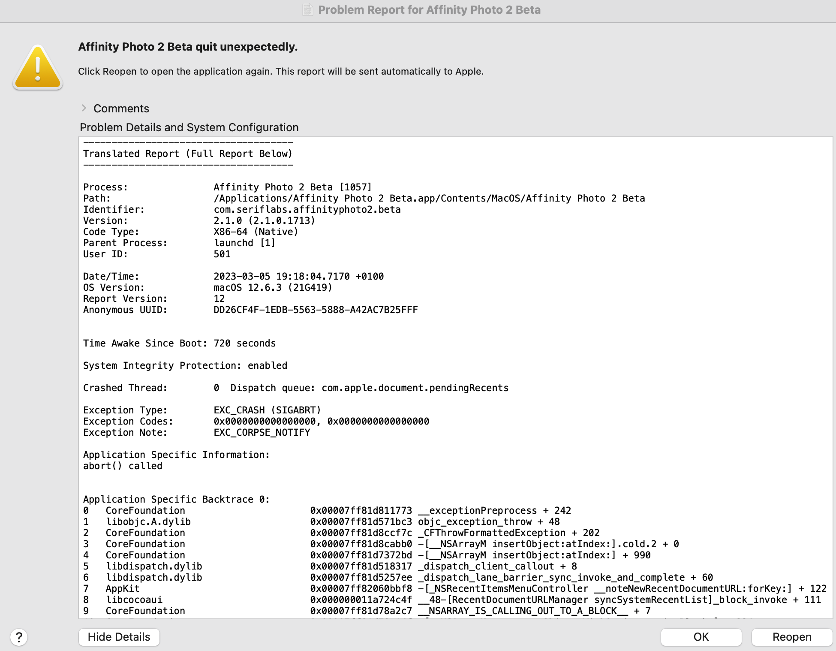This screenshot has height=651, width=836.
Task: Click the OS Version macOS 12.6.3 line
Action: pyautogui.click(x=273, y=287)
